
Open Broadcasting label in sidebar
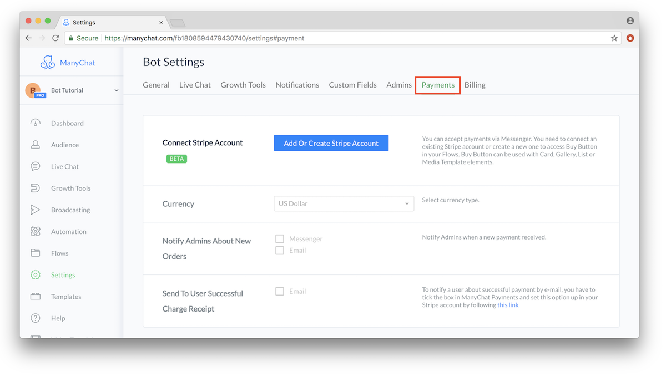pos(70,210)
